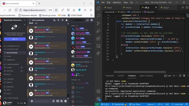Image resolution: width=189 pixels, height=106 pixels.
Task: Show more Firefox bookmarks chevron
Action: 91,15
